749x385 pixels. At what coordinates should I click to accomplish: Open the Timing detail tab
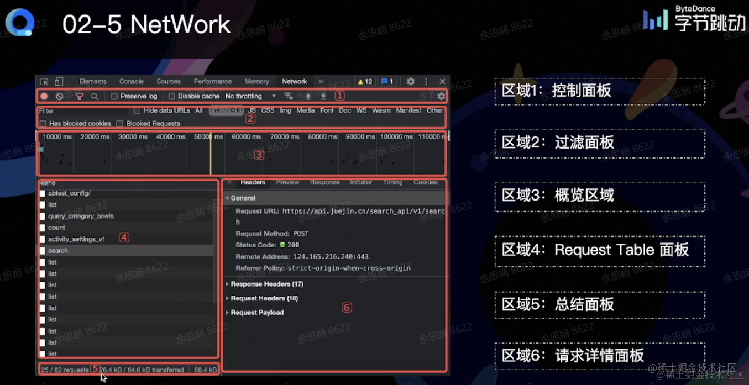coord(393,182)
